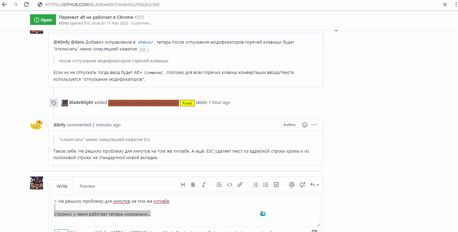Screen dimensions: 458x232
Task: Click the Esc key badge in comment
Action: coord(143,49)
